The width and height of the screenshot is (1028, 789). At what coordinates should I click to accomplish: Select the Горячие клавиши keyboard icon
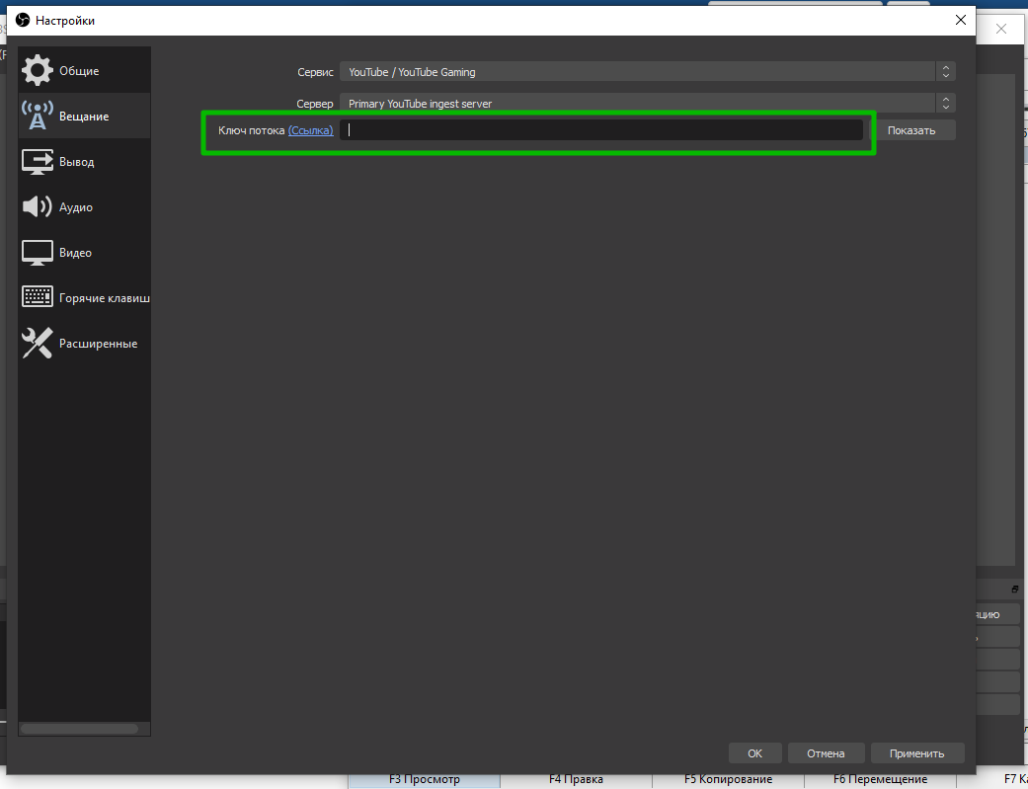38,297
